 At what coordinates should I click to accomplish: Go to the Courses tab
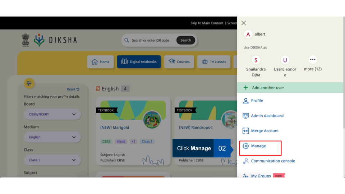179,62
